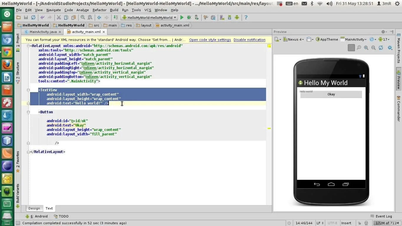Switch to the MainActivity.java tab
The width and height of the screenshot is (402, 226).
43,32
